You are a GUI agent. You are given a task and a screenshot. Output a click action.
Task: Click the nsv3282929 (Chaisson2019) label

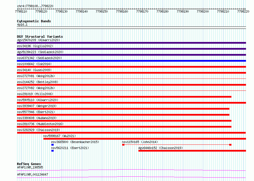coord(39,130)
